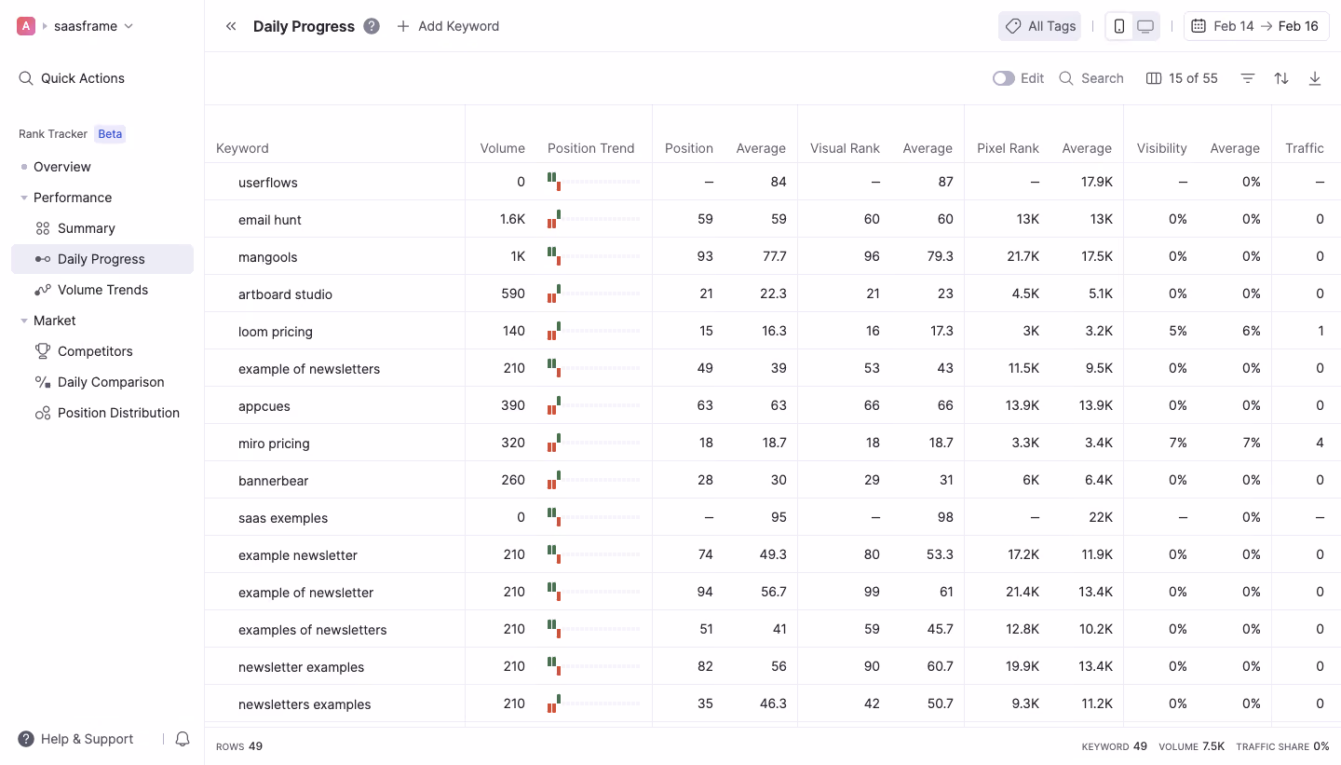The width and height of the screenshot is (1341, 765).
Task: Open date range Feb 14 to Feb 16
Action: (x=1256, y=26)
